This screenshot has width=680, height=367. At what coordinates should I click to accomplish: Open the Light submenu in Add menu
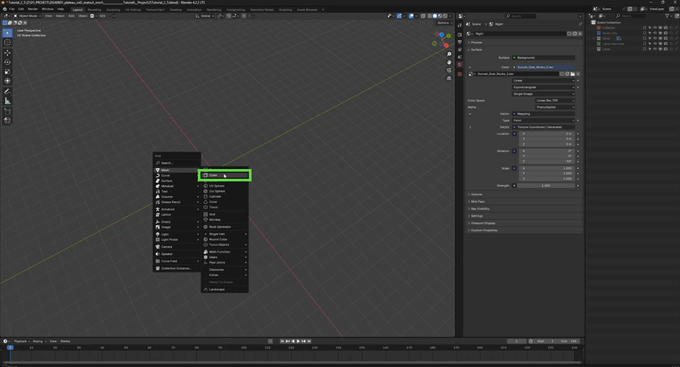[177, 234]
